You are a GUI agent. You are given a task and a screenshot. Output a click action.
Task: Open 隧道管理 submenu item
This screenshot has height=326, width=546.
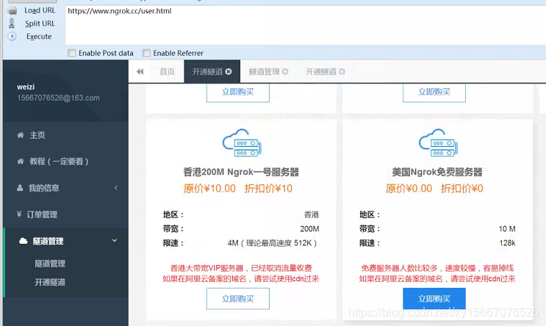(x=50, y=264)
